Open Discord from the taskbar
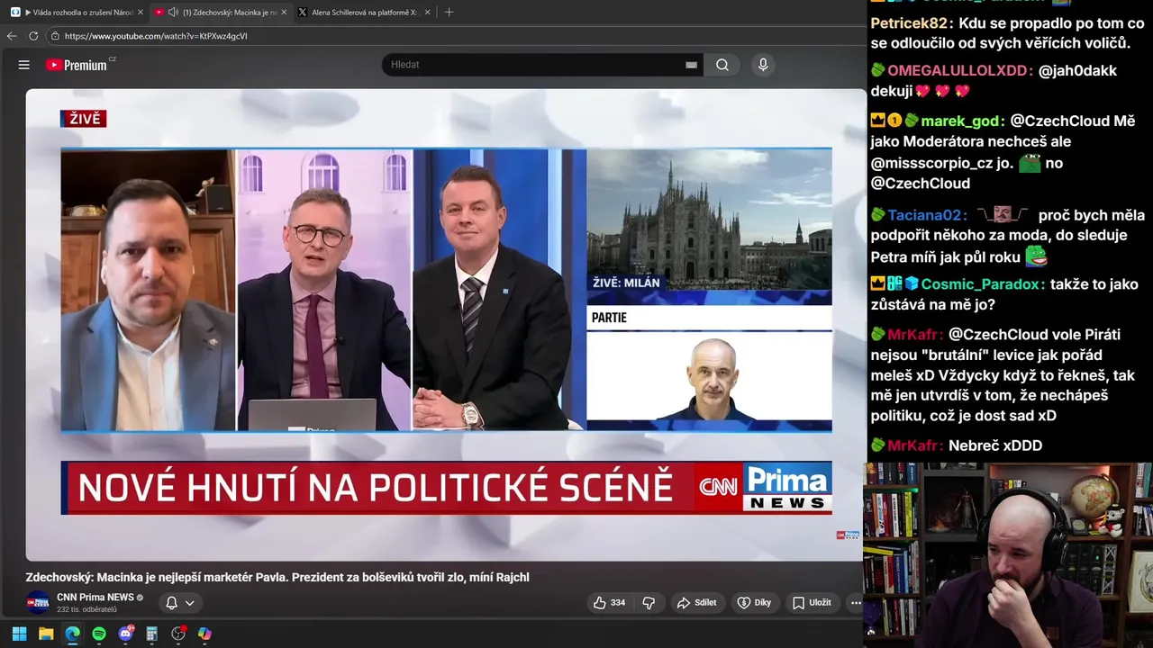Image resolution: width=1153 pixels, height=648 pixels. (125, 634)
